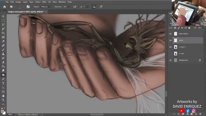Open the brush preset picker dropdown
206x116 pixels.
(23, 7)
